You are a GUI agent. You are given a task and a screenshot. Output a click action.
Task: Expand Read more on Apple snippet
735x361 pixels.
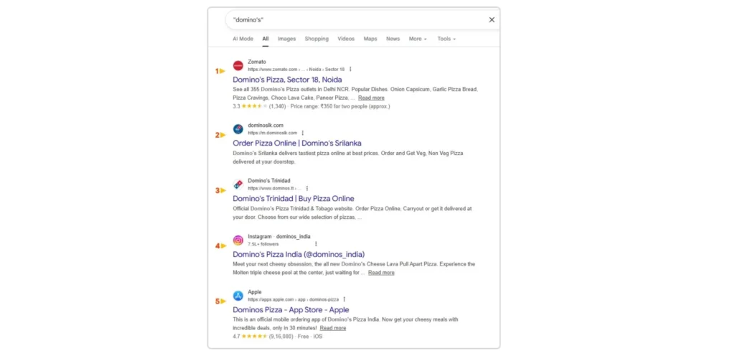332,328
